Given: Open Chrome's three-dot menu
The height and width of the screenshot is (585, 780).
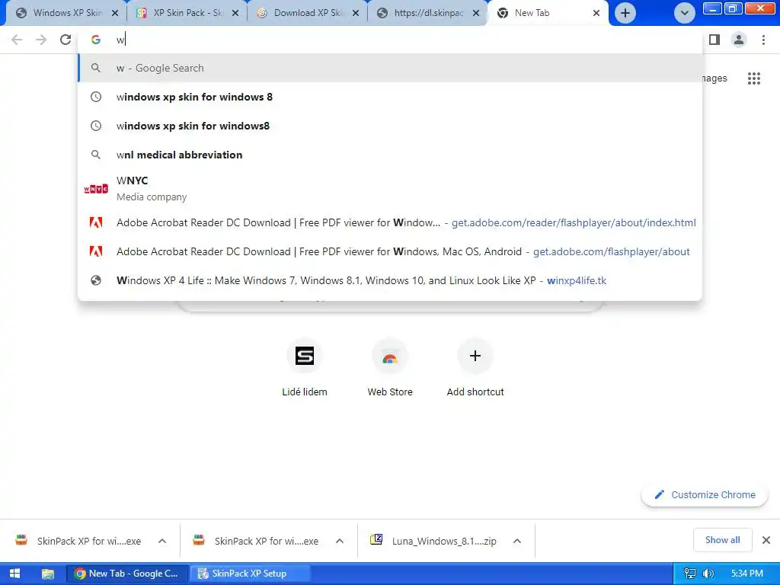Looking at the screenshot, I should pyautogui.click(x=763, y=40).
